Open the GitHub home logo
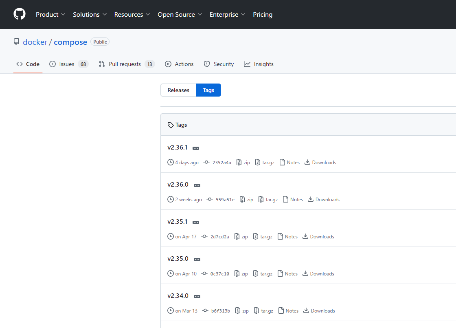Screen dimensions: 456x328 [x=20, y=14]
